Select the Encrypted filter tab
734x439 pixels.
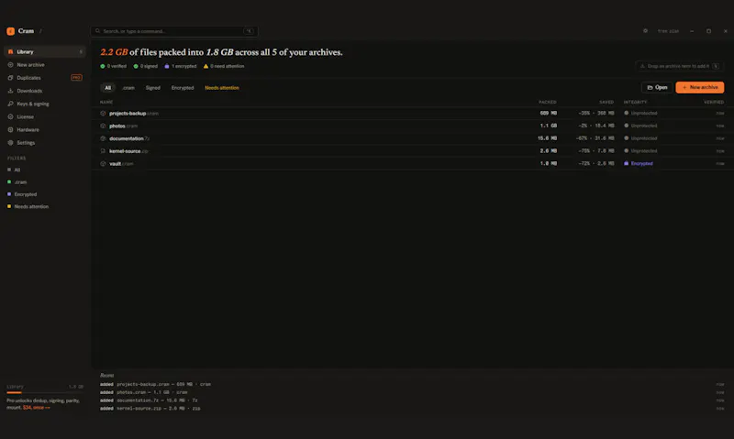coord(183,88)
